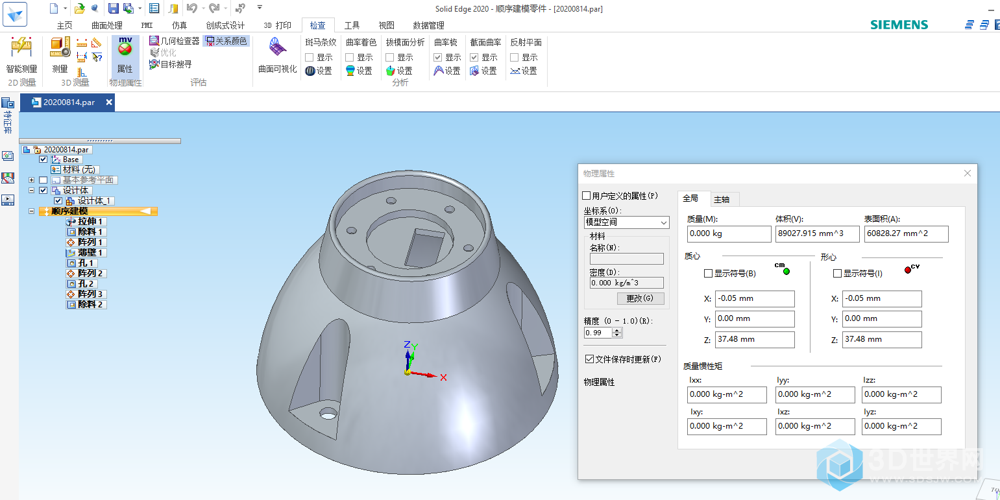Toggle the 关系颜色 relationship colors

(x=226, y=41)
